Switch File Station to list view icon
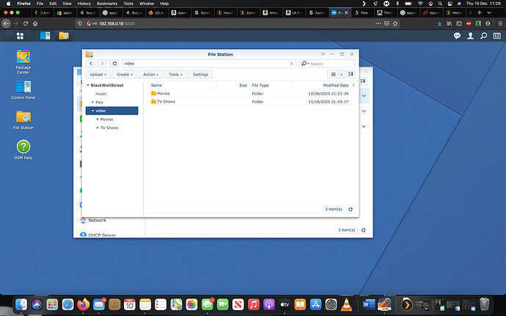The height and width of the screenshot is (316, 506). coord(334,75)
